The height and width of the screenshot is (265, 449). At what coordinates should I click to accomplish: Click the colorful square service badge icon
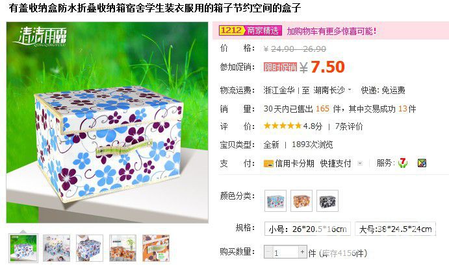(422, 163)
